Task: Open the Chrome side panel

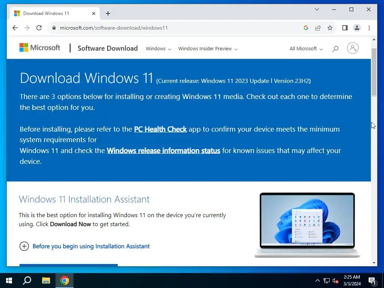Action: point(345,28)
